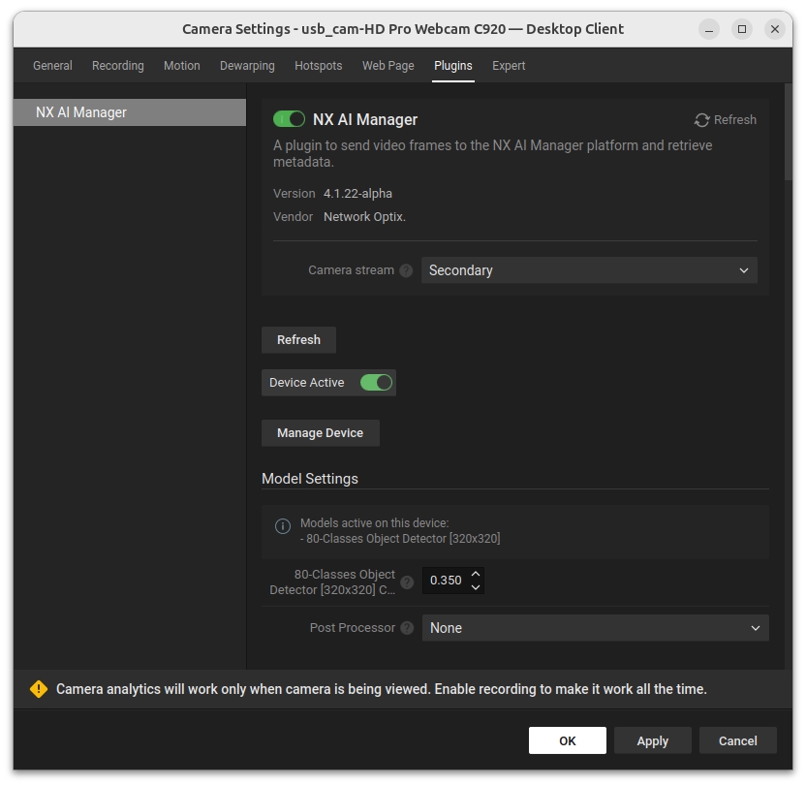Click the Refresh icon beside the plugin title

click(702, 120)
